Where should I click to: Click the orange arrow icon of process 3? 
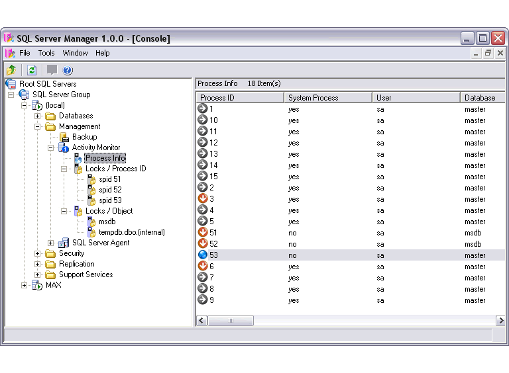(203, 198)
